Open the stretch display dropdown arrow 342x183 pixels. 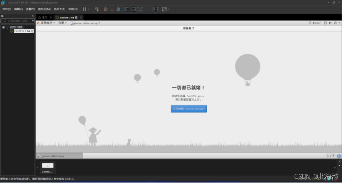pyautogui.click(x=168, y=9)
